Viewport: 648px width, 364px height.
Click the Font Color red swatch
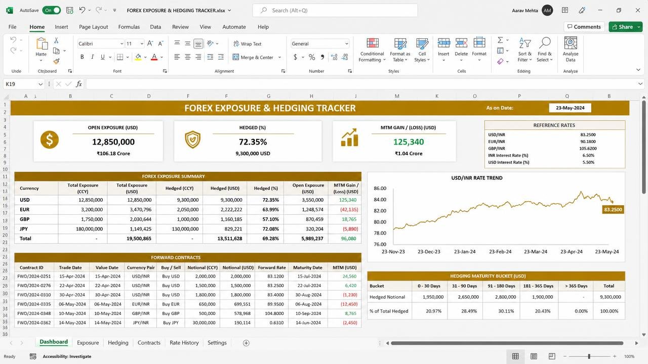154,57
